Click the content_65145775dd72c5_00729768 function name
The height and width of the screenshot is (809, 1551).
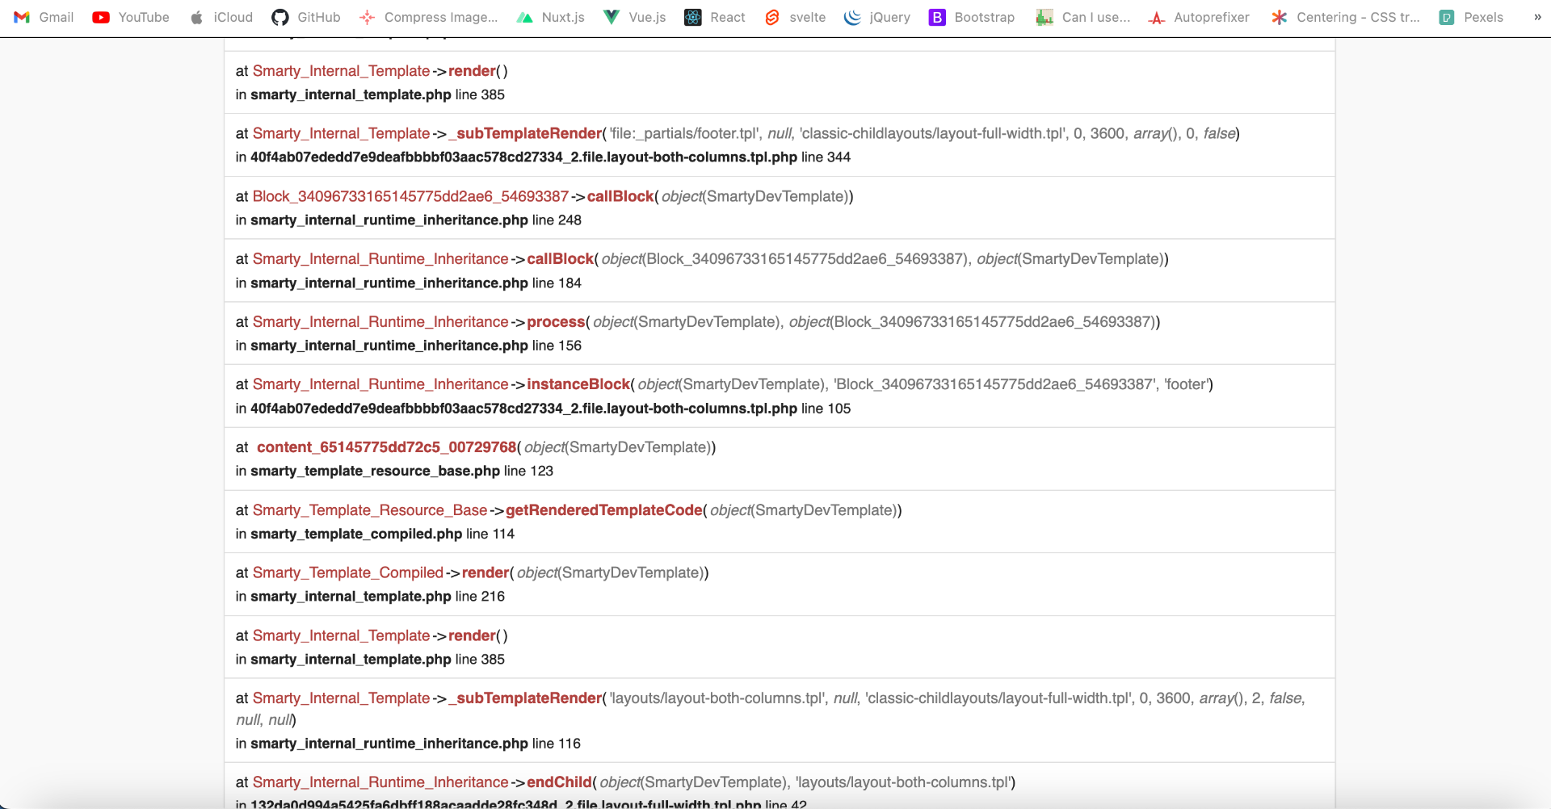[x=386, y=447]
